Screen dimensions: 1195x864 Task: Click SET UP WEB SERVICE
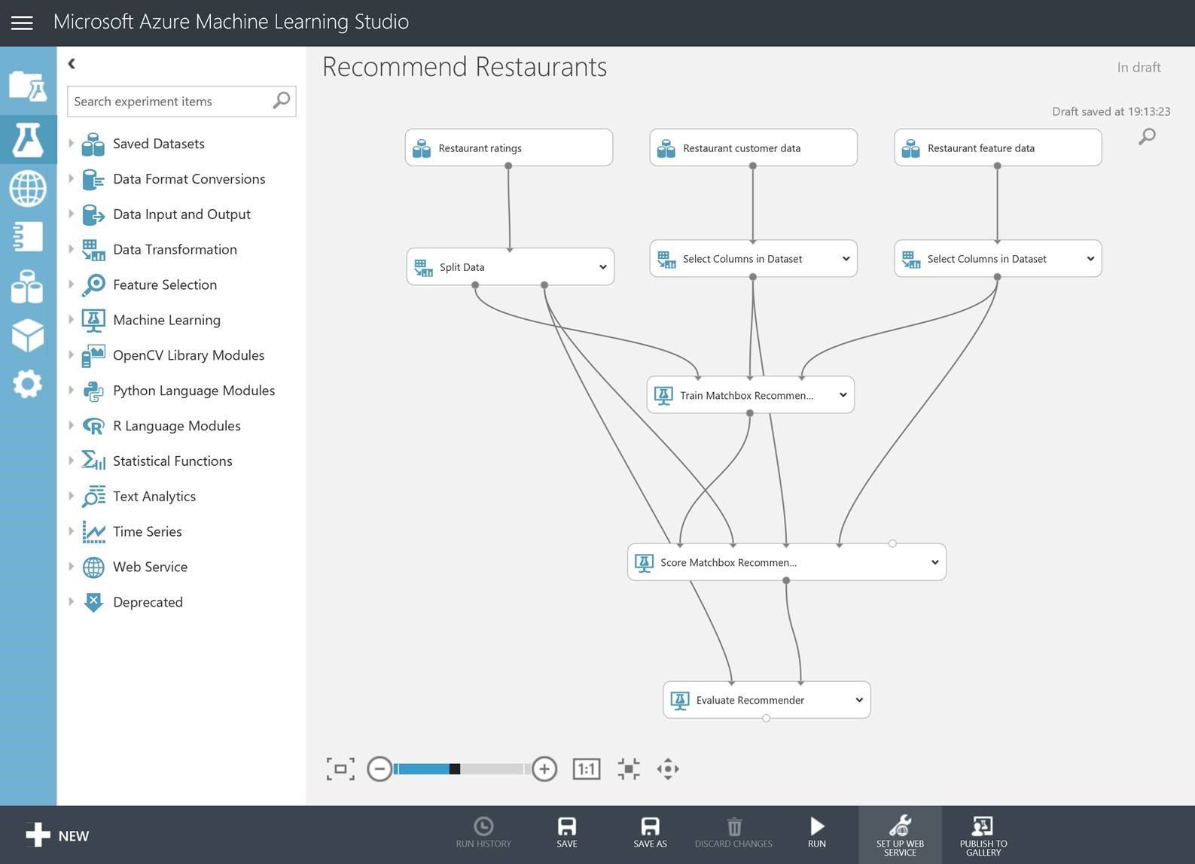[900, 835]
